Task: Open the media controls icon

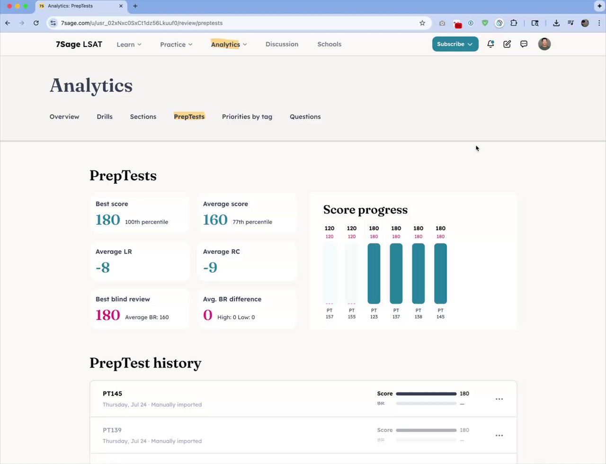Action: point(570,23)
